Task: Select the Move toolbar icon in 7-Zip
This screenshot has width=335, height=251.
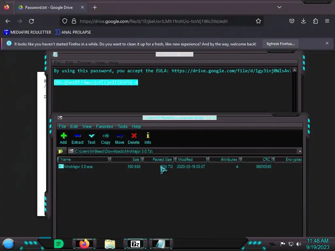Action: click(x=119, y=139)
